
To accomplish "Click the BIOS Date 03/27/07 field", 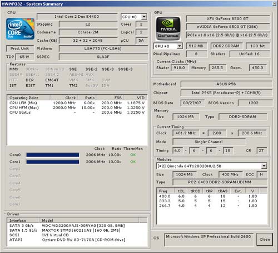I will point(192,103).
